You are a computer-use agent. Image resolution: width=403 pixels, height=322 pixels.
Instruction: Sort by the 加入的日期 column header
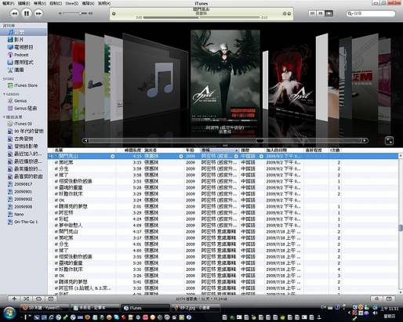[285, 150]
